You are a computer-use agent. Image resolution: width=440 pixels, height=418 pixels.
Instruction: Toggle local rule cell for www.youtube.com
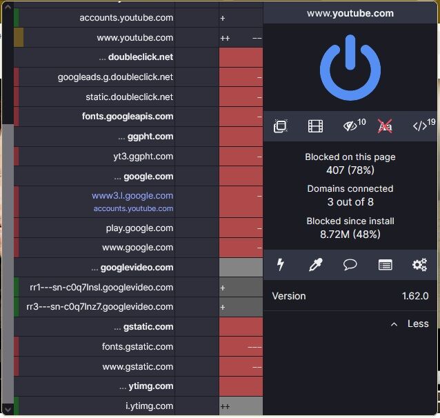[241, 37]
